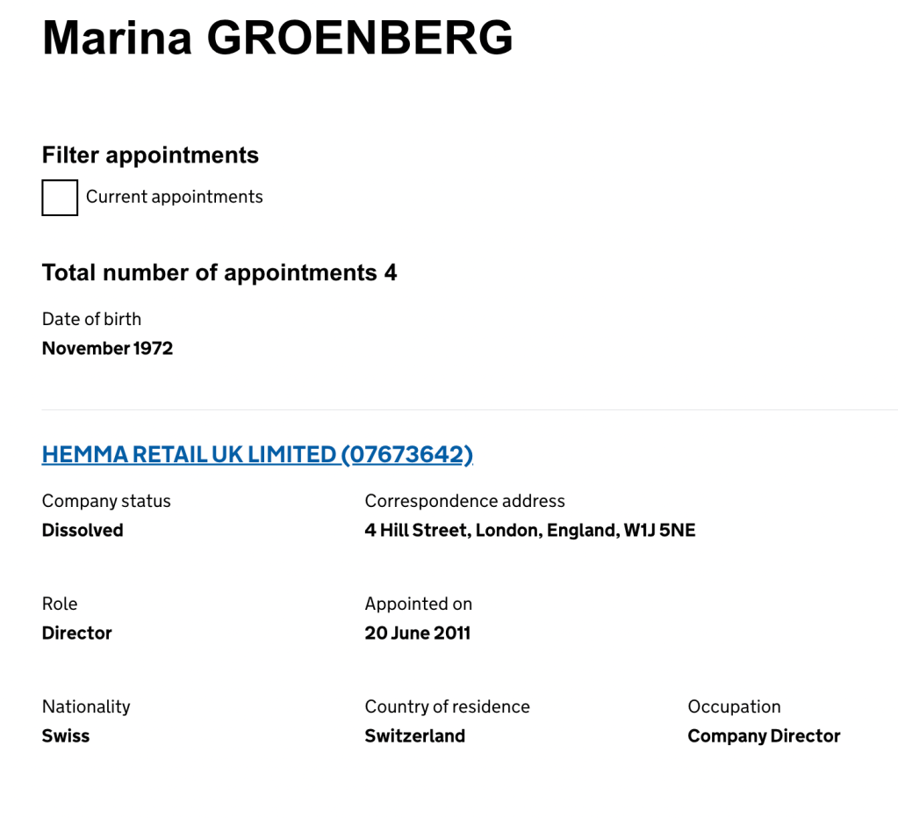Click the "Occupation" label

pos(734,706)
